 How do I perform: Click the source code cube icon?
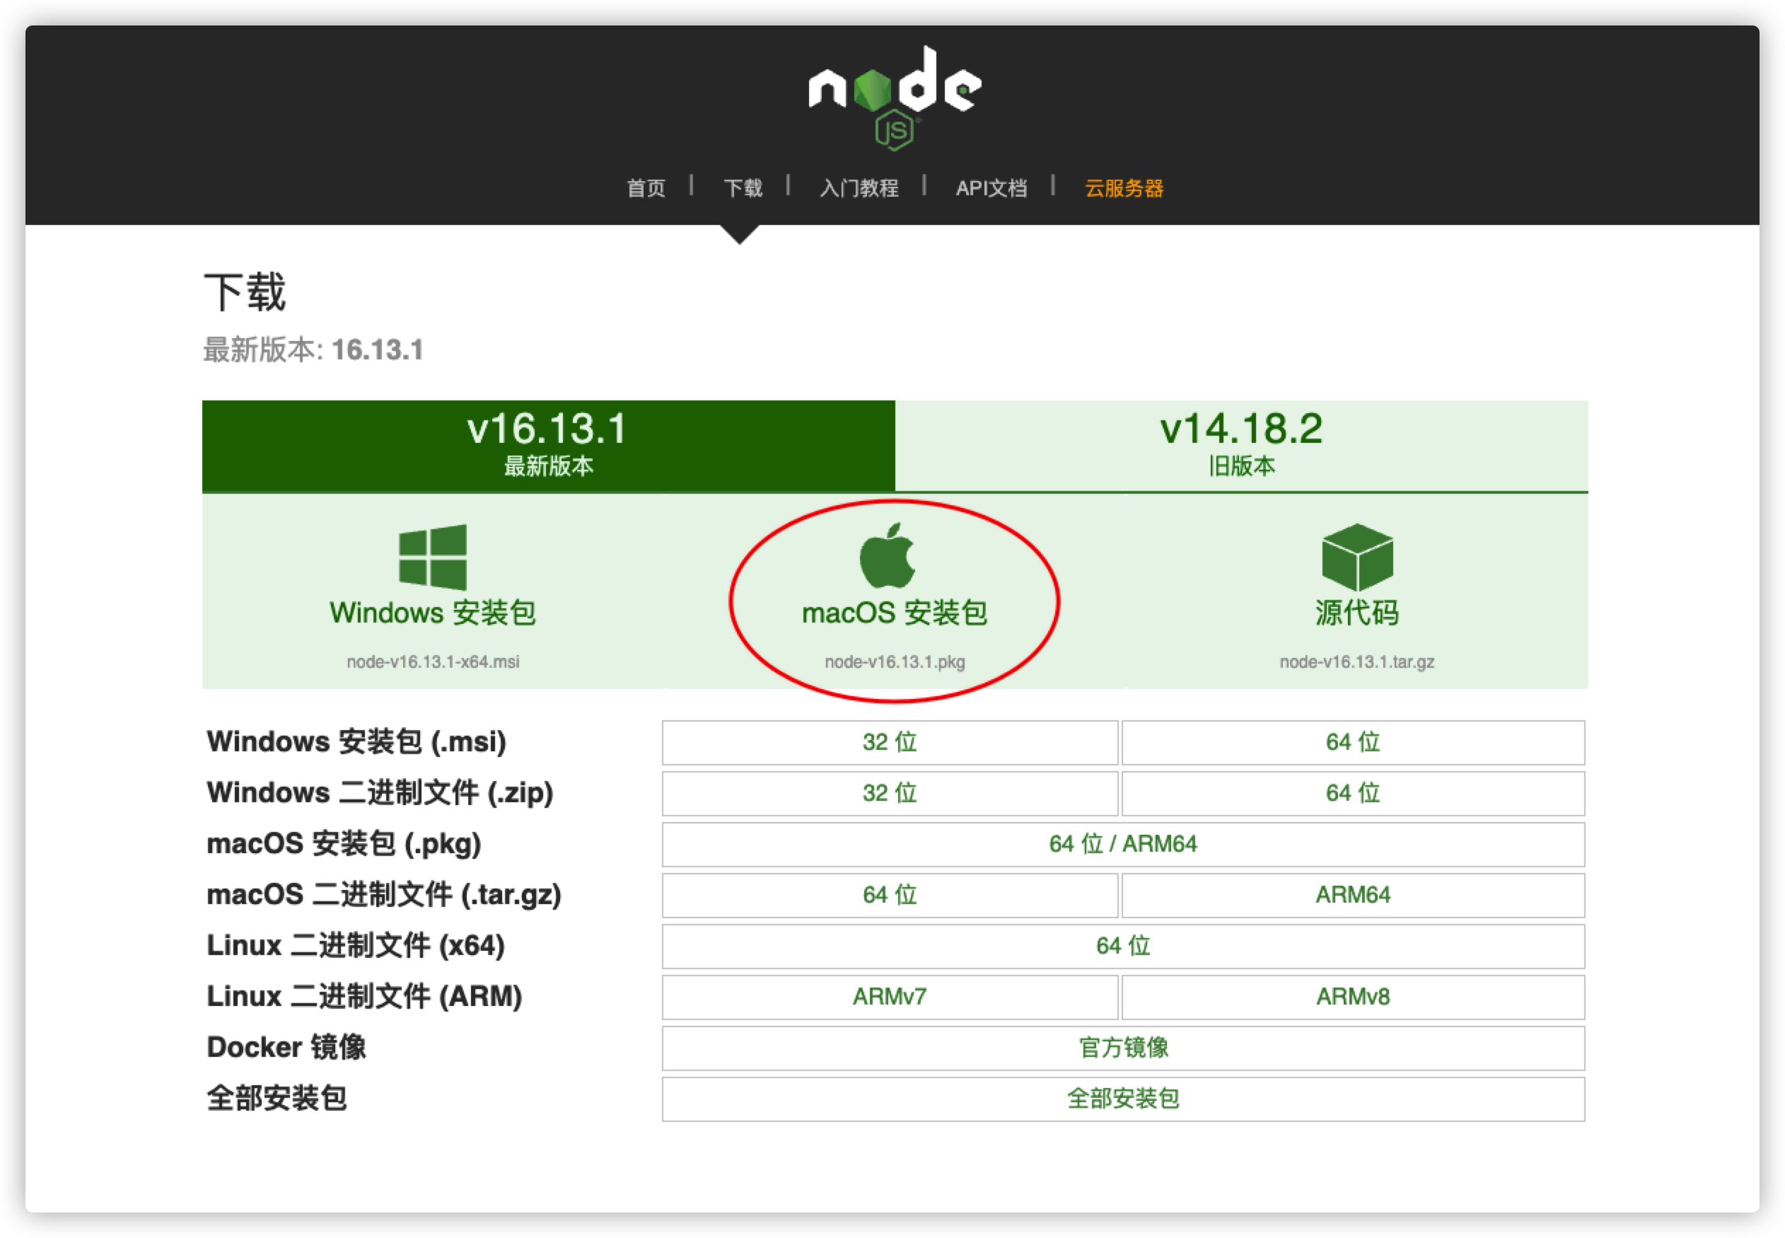pos(1357,557)
